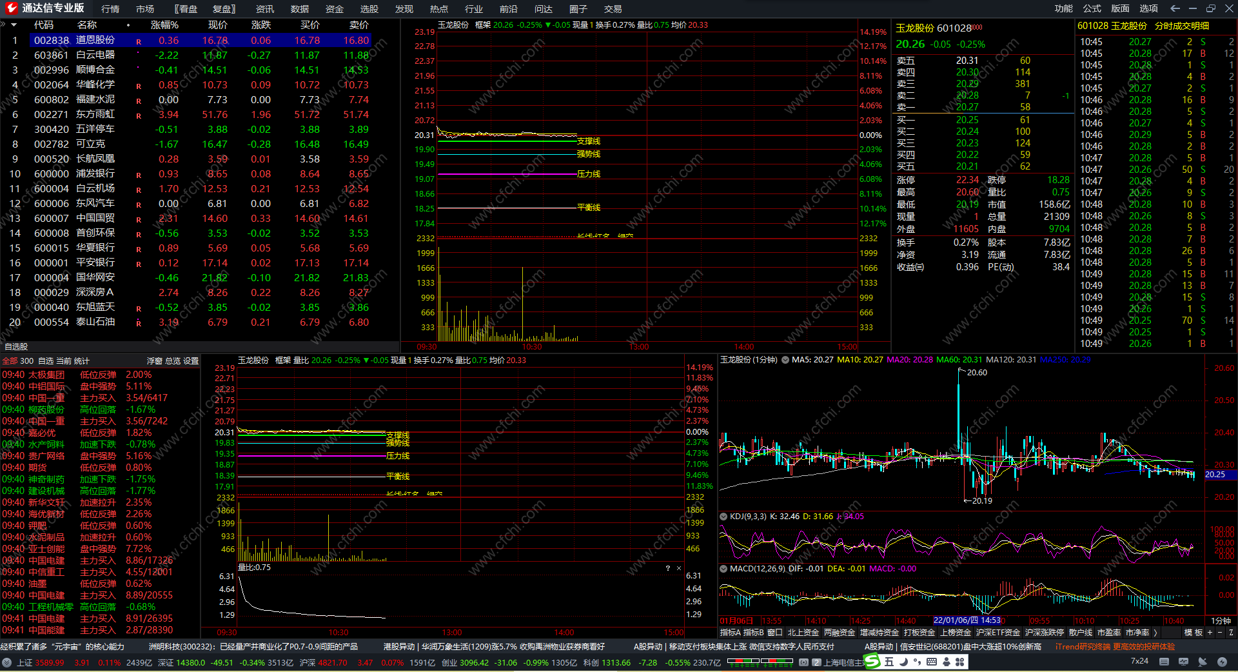The width and height of the screenshot is (1238, 672).
Task: Click the question mark in the 量比 panel
Action: pyautogui.click(x=667, y=568)
